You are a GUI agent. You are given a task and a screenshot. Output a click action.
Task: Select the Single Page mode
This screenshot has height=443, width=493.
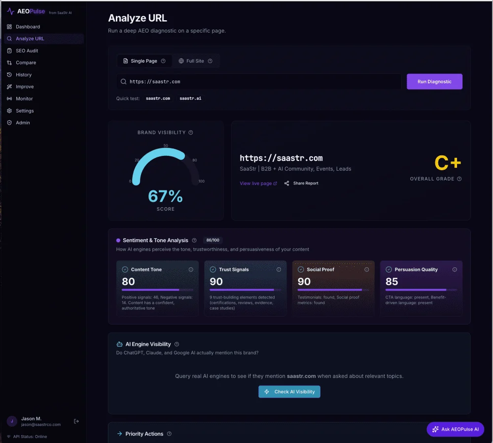point(144,61)
